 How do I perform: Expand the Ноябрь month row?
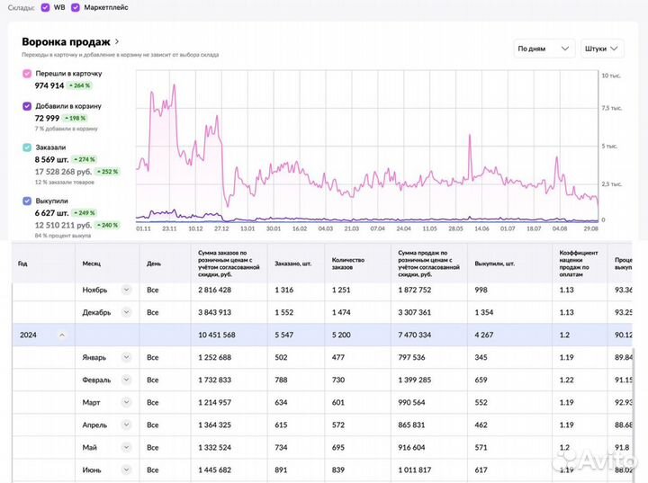(126, 290)
